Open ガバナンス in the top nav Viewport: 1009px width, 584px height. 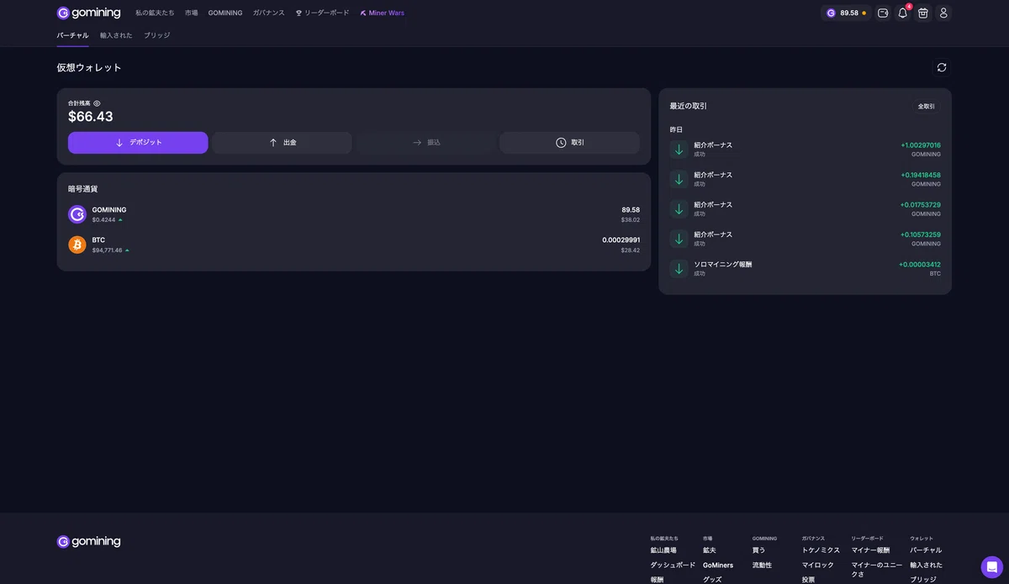(269, 13)
